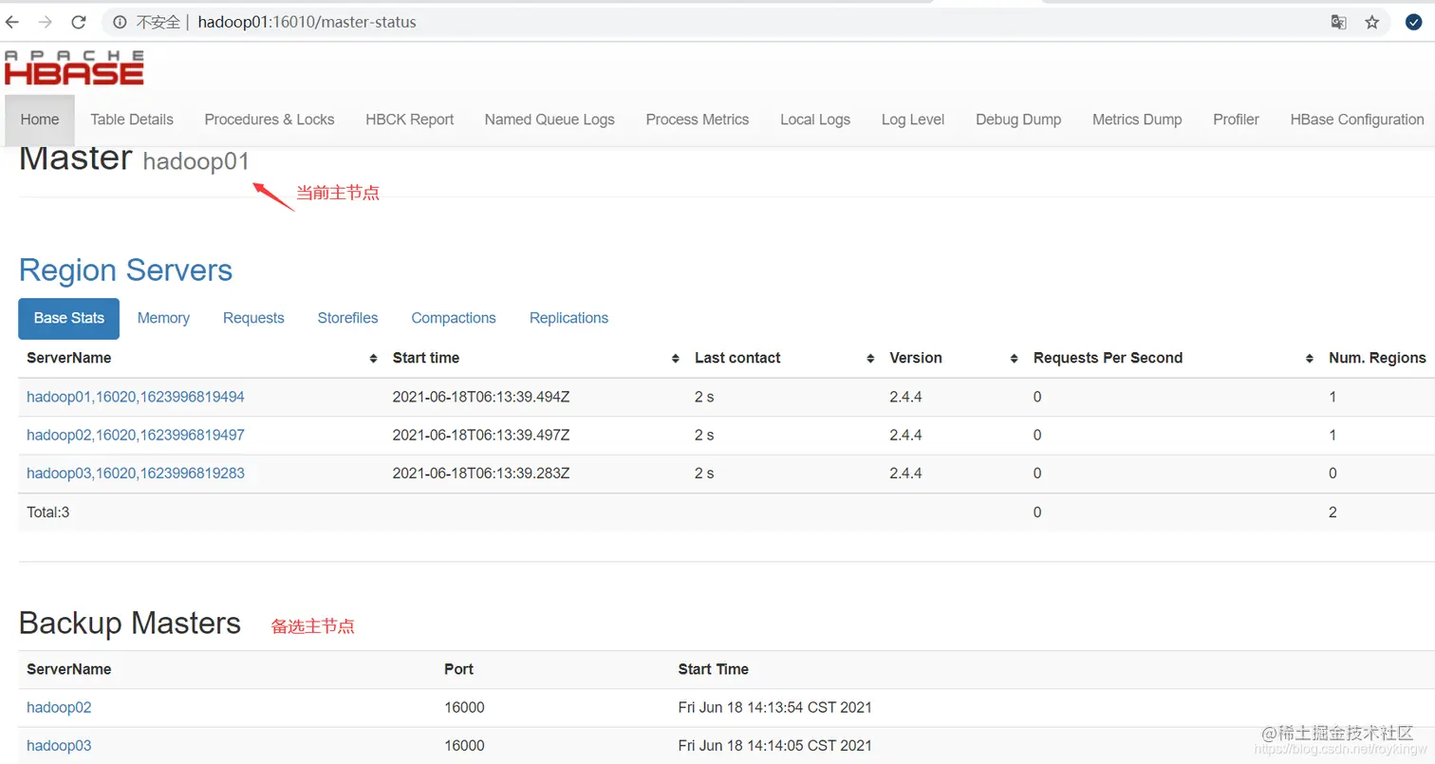
Task: Switch to the Memory tab
Action: 163,318
